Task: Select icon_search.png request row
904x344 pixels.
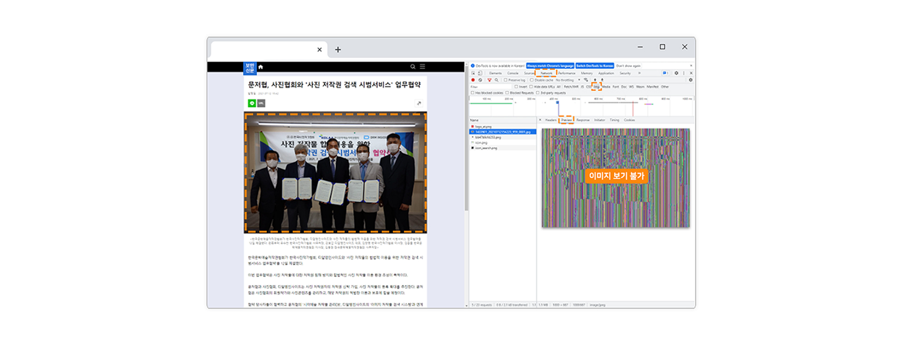Action: (503, 148)
